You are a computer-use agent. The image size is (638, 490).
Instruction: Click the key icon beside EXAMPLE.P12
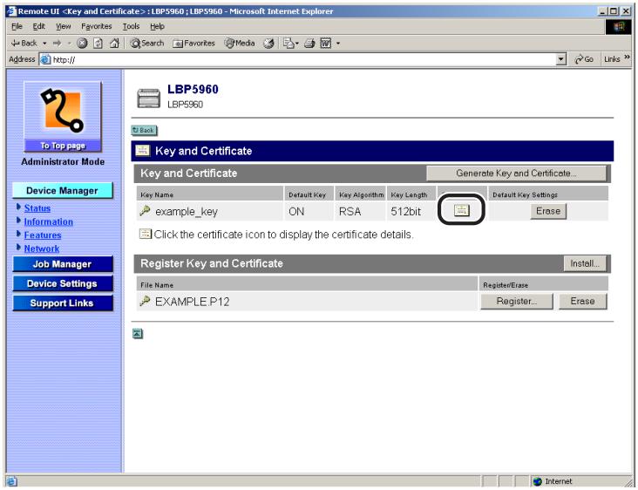(145, 301)
